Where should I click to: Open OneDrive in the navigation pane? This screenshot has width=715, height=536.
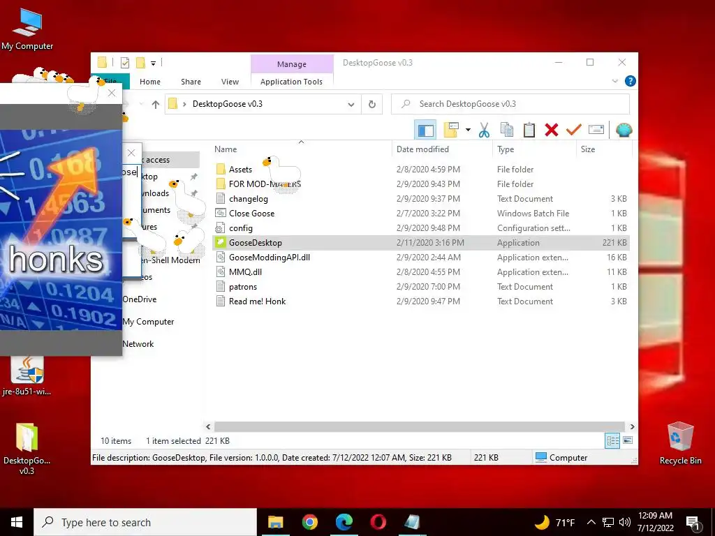[140, 299]
